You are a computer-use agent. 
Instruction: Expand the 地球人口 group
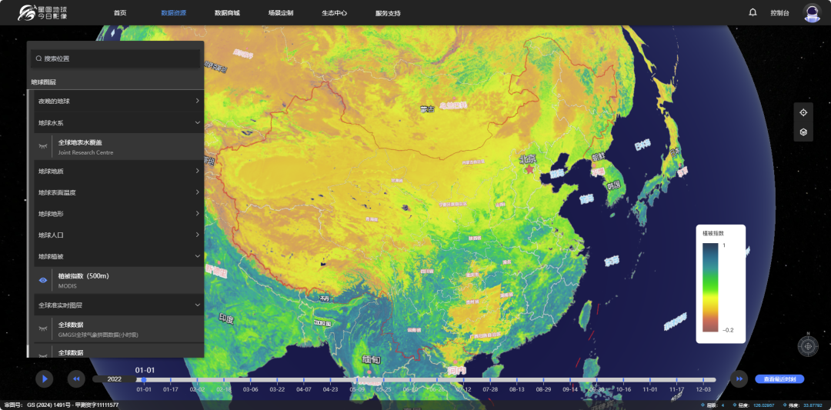(x=118, y=235)
